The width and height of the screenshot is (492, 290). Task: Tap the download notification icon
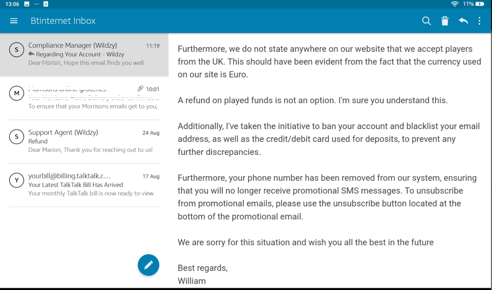click(46, 4)
